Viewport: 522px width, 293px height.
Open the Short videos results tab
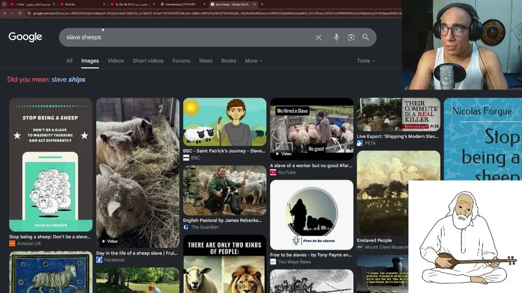coord(148,61)
